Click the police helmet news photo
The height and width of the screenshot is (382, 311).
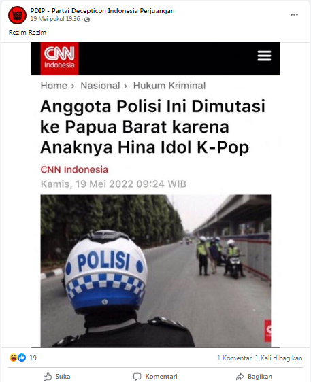click(x=156, y=271)
